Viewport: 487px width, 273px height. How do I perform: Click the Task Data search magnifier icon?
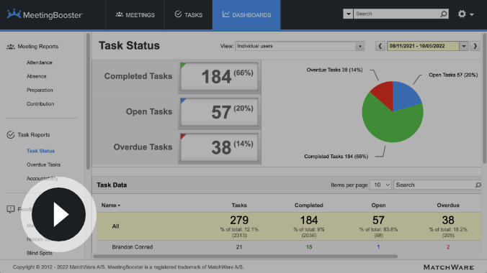click(x=478, y=185)
